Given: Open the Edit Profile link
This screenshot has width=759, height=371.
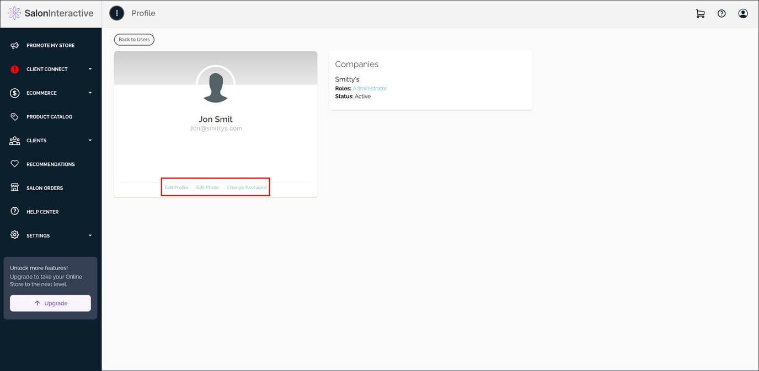Looking at the screenshot, I should [x=176, y=187].
